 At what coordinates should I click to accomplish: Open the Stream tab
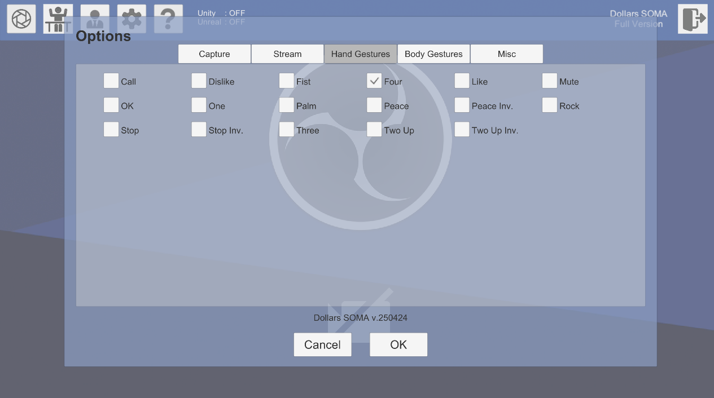(x=287, y=54)
